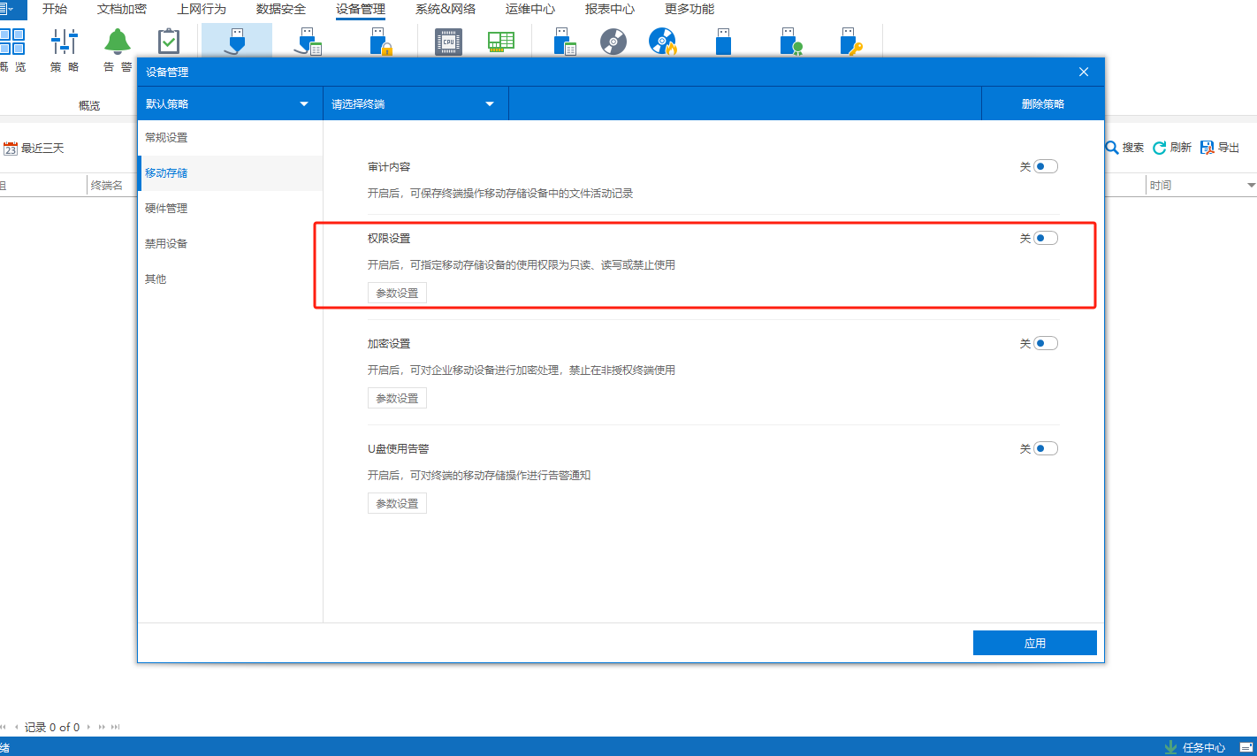
Task: Click 参数设置 under 权限设置
Action: pos(397,293)
